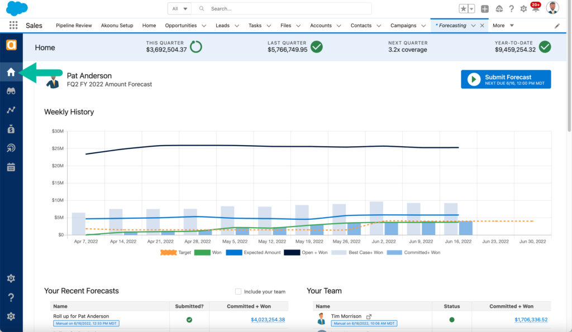The height and width of the screenshot is (332, 572).
Task: Open the App Launcher grid icon
Action: pos(13,26)
